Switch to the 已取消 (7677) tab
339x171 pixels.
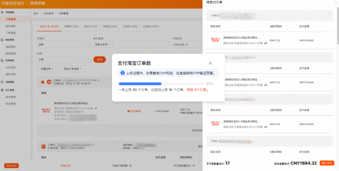click(151, 26)
